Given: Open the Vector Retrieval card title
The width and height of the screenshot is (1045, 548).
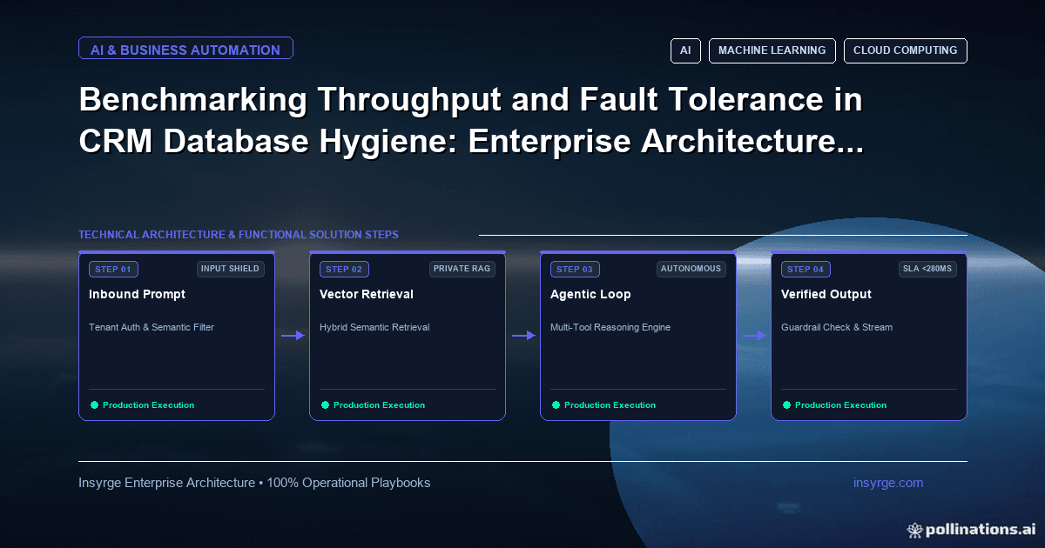Looking at the screenshot, I should [x=367, y=294].
